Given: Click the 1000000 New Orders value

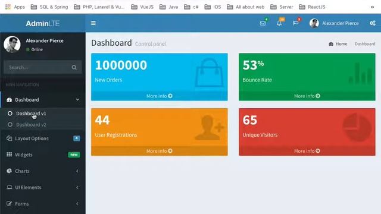Looking at the screenshot, I should [x=121, y=65].
